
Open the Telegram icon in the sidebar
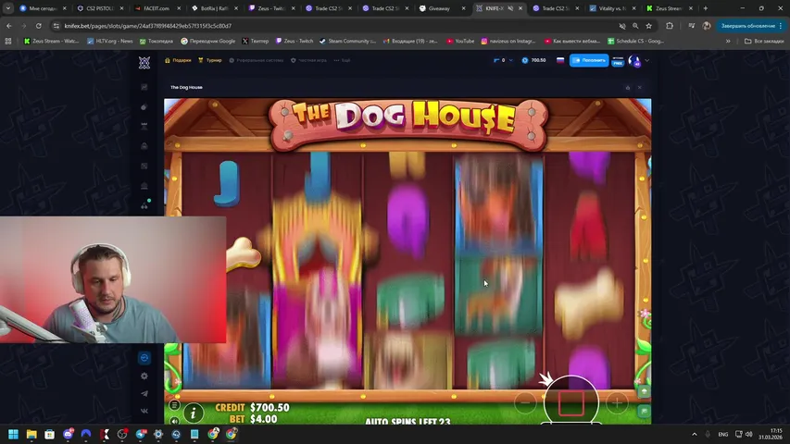pyautogui.click(x=144, y=393)
